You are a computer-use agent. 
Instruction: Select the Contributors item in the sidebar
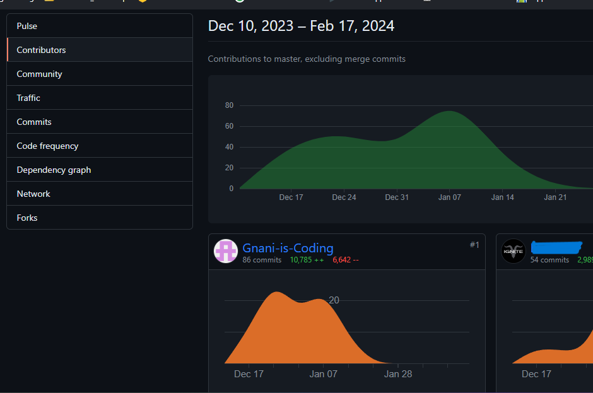pos(41,50)
